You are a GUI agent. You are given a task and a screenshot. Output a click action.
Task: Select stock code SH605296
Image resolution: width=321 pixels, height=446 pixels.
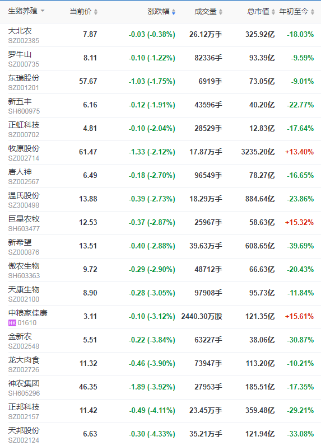coord(24,393)
